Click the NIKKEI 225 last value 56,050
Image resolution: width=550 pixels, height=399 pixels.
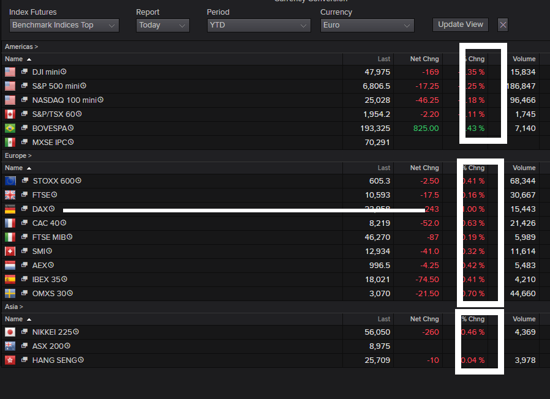(x=377, y=332)
